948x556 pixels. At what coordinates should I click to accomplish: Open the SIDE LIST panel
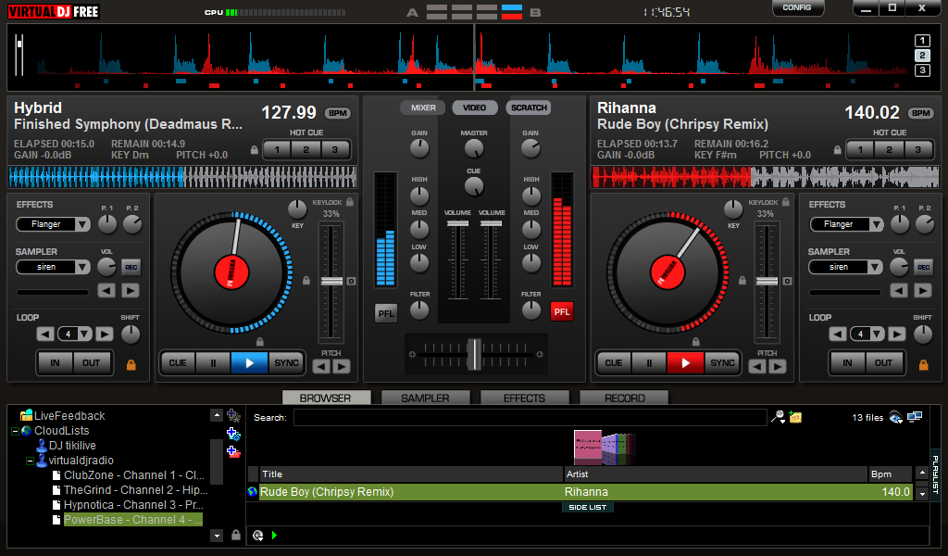588,508
